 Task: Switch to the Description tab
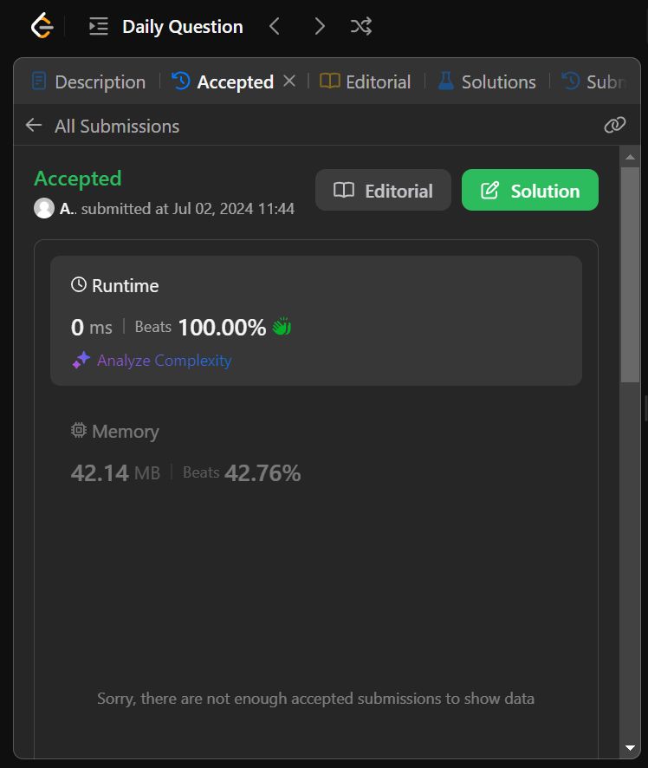click(x=88, y=81)
